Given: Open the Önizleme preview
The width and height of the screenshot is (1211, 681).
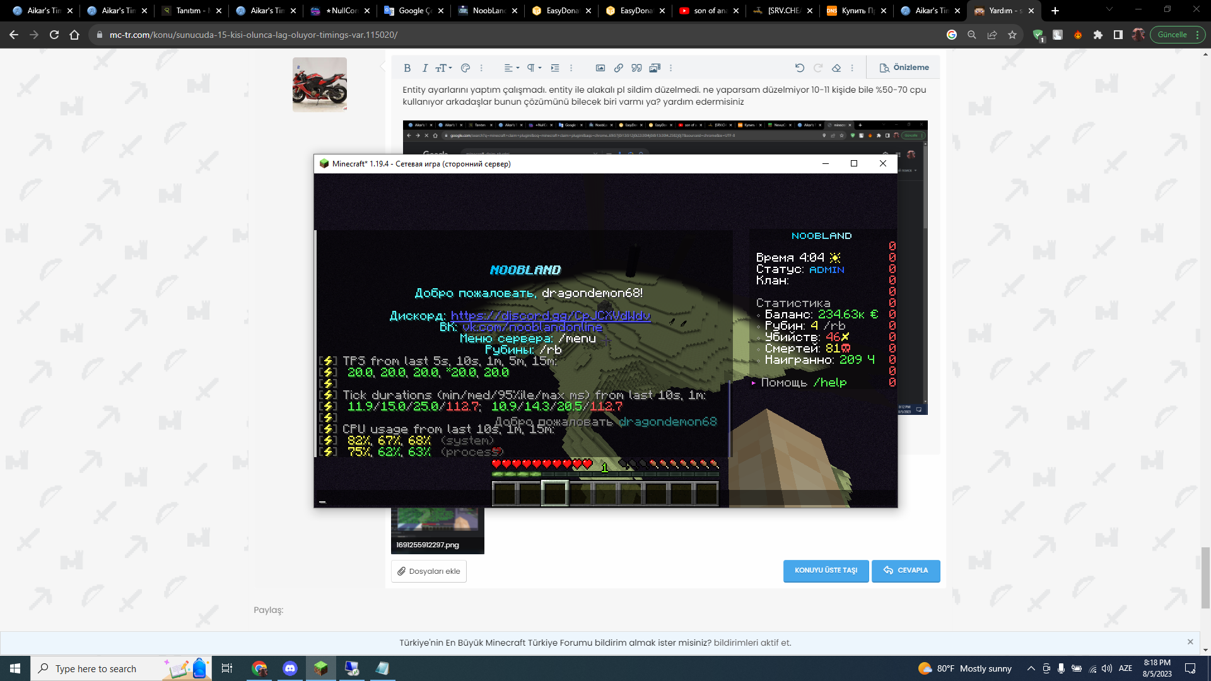Looking at the screenshot, I should [904, 67].
